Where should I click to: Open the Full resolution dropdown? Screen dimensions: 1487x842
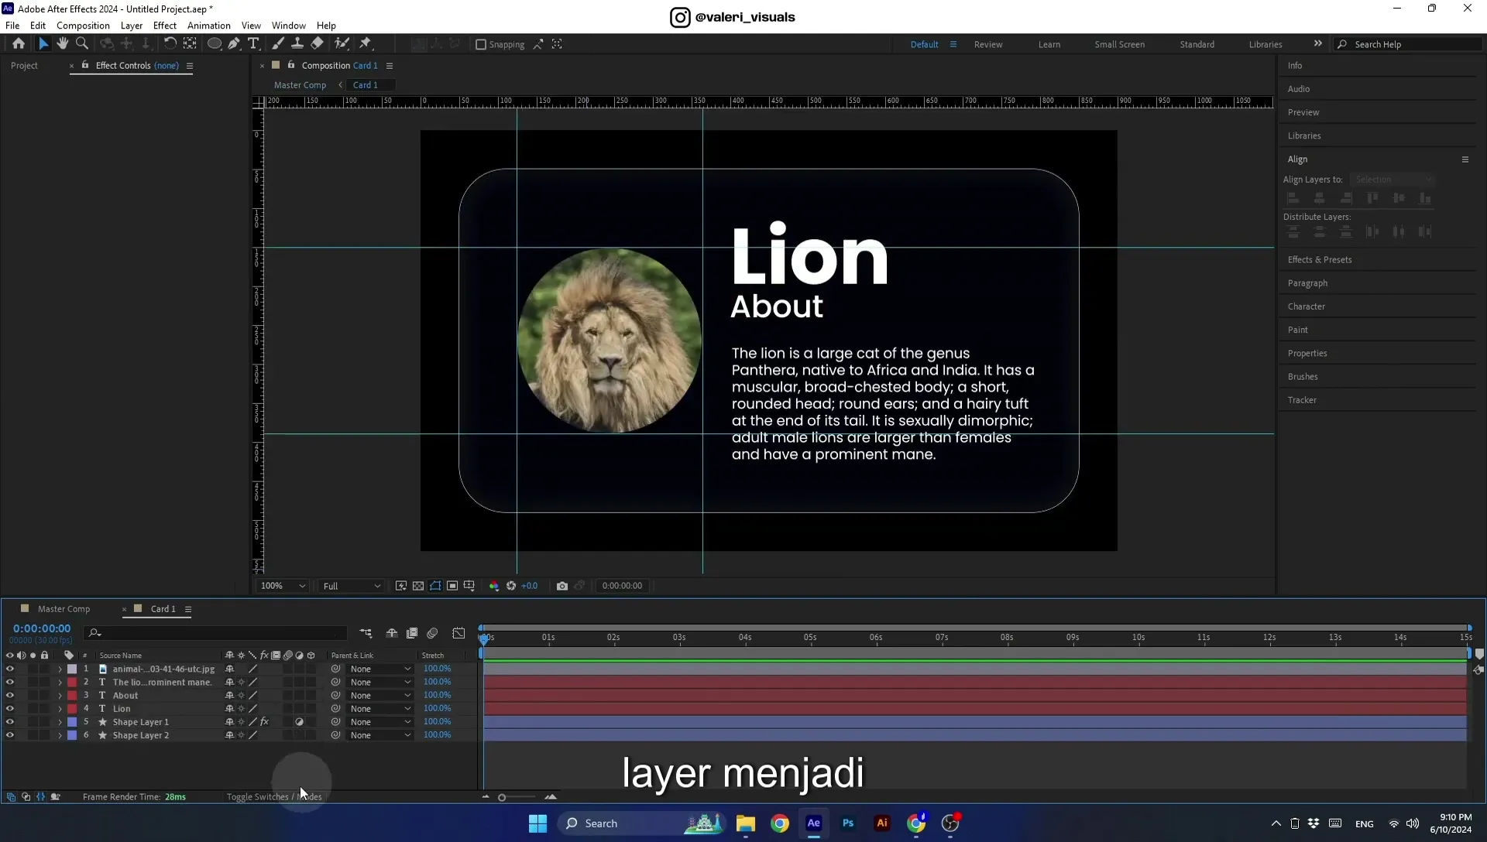click(352, 586)
